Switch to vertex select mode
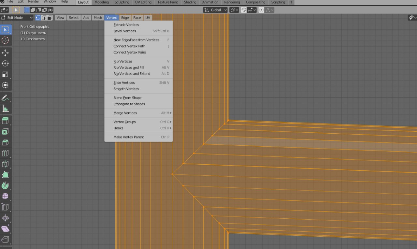The image size is (417, 249). click(38, 18)
